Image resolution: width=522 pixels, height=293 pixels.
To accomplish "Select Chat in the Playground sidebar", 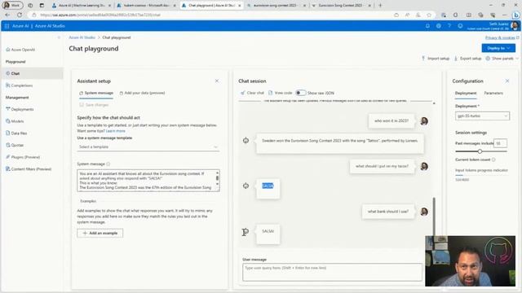I will tap(32, 73).
